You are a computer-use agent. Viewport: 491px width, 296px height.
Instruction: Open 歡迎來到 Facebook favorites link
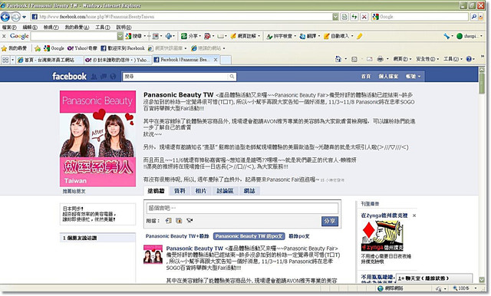click(x=123, y=48)
